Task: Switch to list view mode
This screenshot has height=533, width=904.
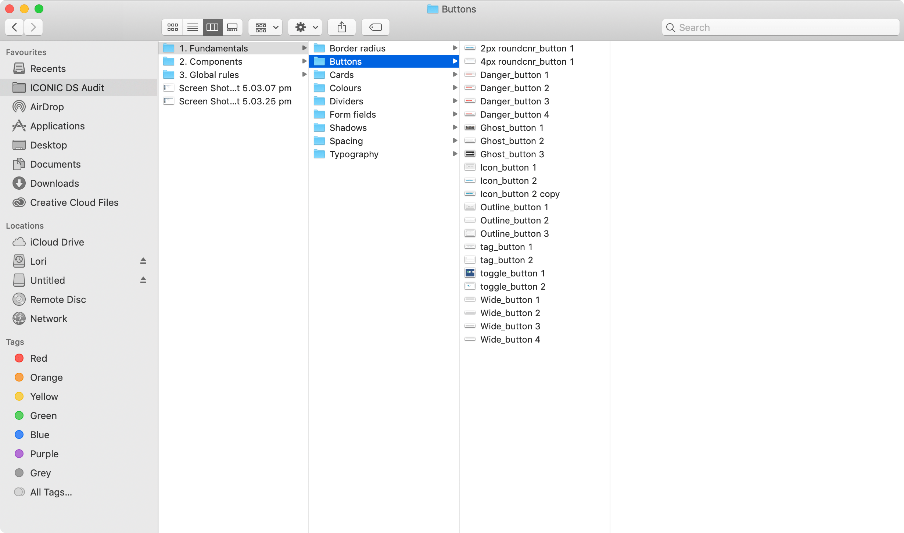Action: pyautogui.click(x=193, y=27)
